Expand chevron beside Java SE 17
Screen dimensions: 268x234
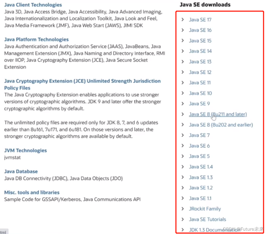tap(183, 20)
